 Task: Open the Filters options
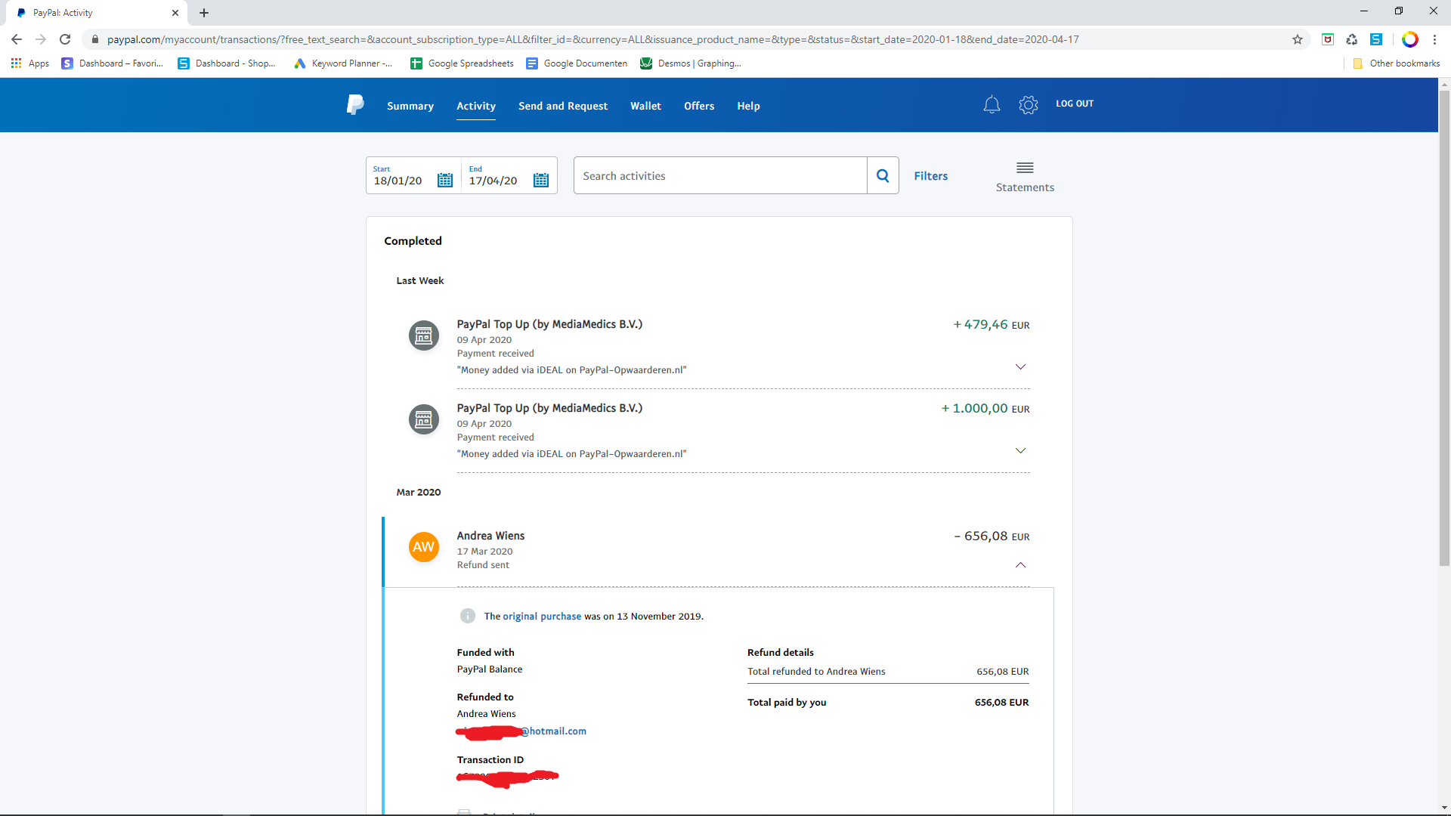tap(931, 176)
